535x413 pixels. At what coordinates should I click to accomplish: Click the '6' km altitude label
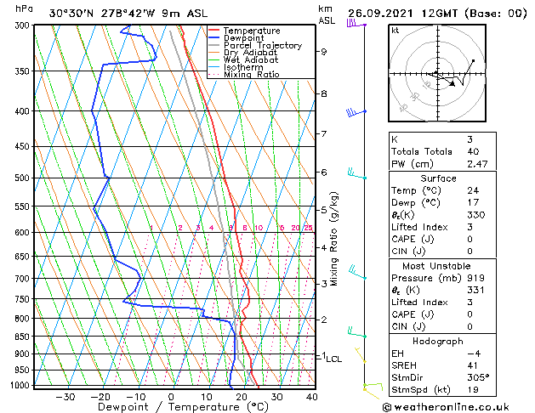tap(323, 173)
